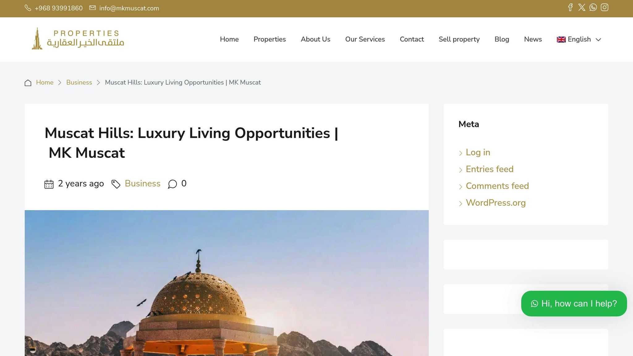Click the Business category tag link
This screenshot has width=633, height=356.
coord(142,184)
